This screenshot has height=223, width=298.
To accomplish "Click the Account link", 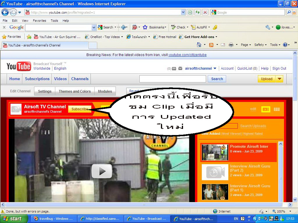I will (227, 69).
